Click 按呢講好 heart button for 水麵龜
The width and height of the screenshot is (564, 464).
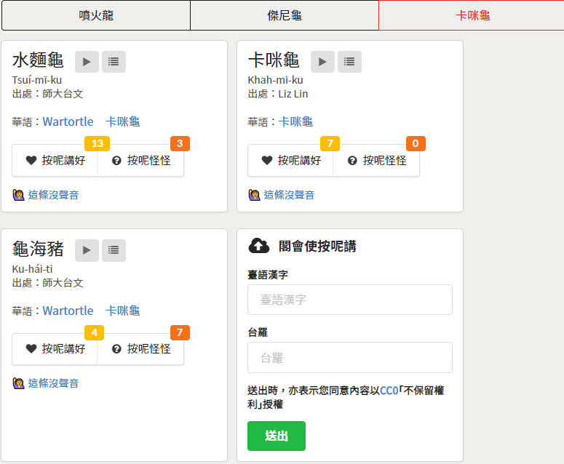coord(55,160)
